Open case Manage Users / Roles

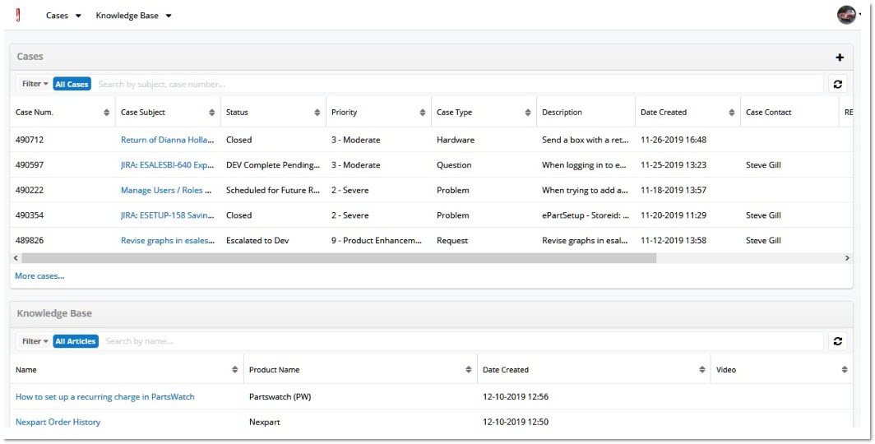pyautogui.click(x=161, y=190)
